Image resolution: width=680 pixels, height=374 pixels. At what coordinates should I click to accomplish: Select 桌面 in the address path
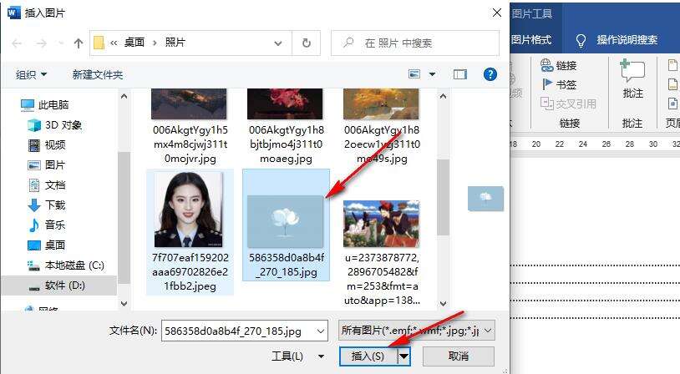click(134, 43)
